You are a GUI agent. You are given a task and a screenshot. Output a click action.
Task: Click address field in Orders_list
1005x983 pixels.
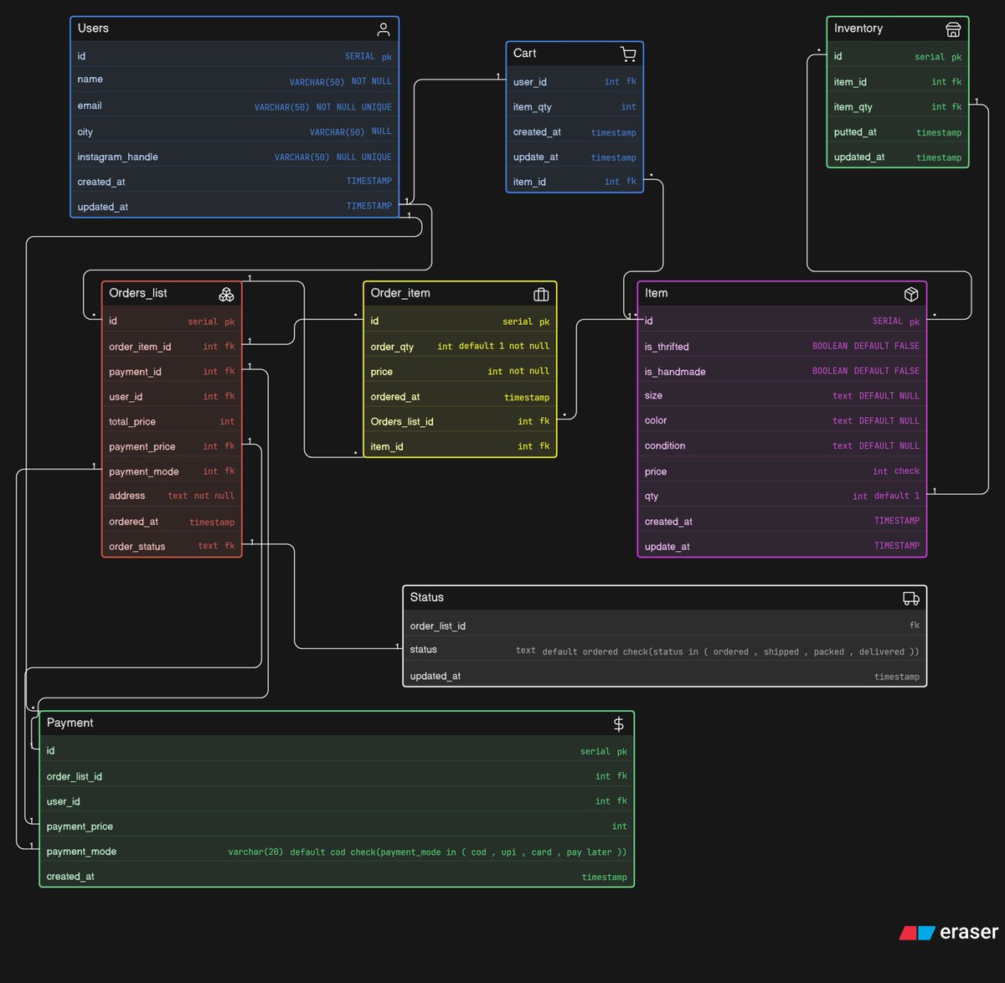pos(172,496)
